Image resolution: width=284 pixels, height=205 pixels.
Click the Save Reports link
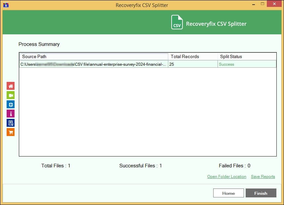(x=263, y=177)
